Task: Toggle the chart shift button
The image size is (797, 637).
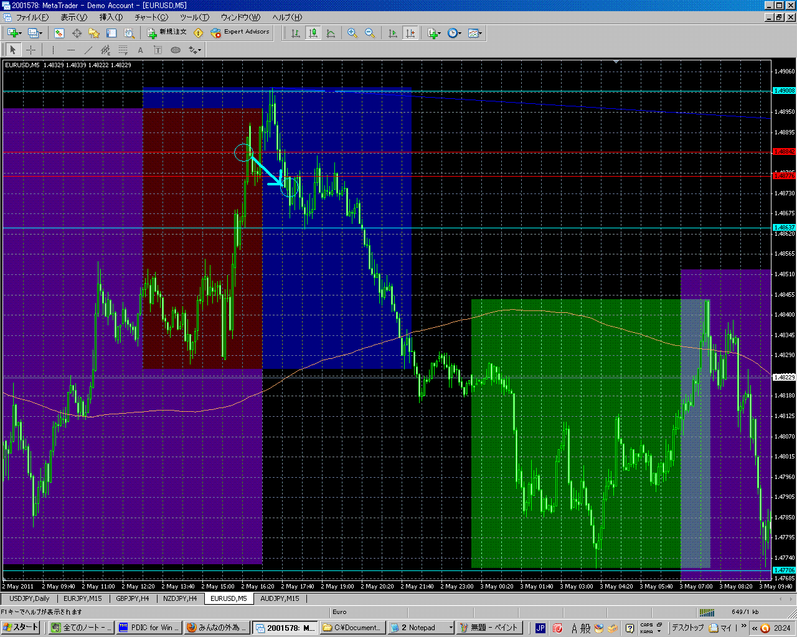Action: (410, 33)
